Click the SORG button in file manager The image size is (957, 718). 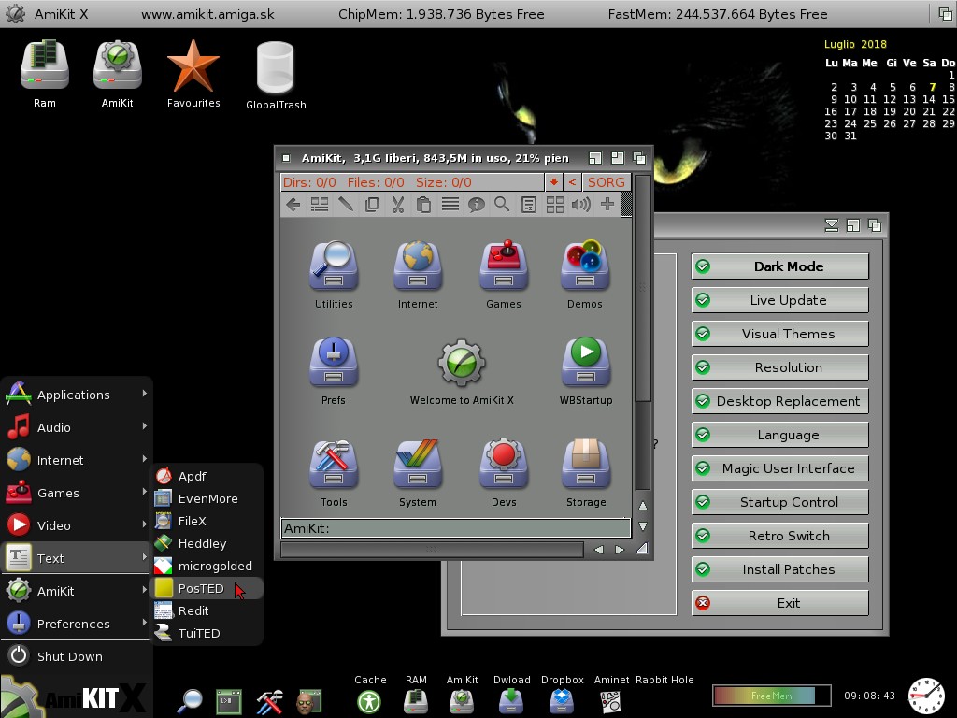606,182
